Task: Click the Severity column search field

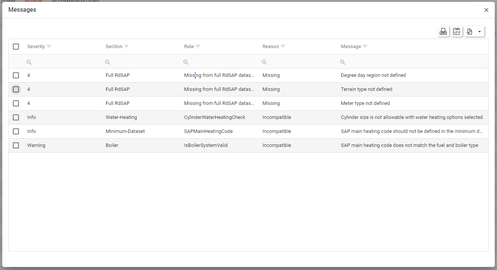Action: [63, 62]
